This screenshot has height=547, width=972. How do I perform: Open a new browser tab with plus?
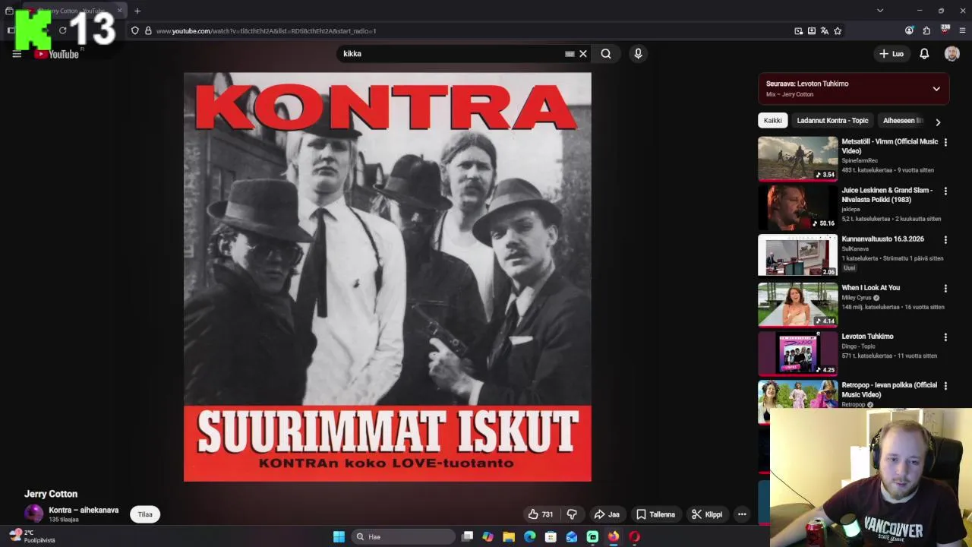(137, 11)
